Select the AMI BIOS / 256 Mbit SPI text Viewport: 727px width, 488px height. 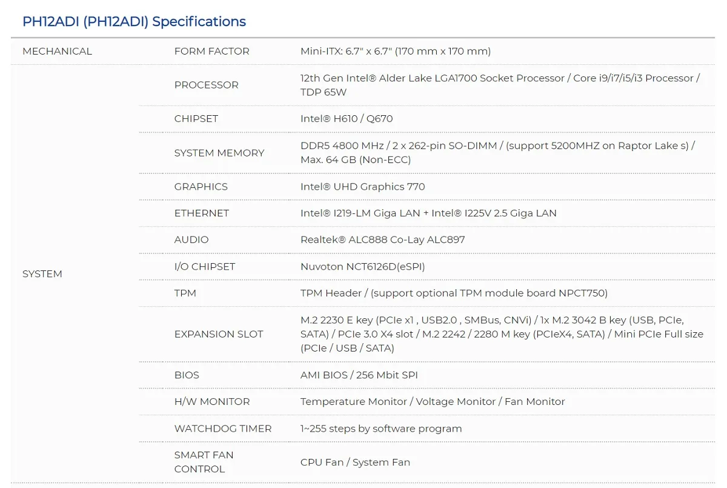pyautogui.click(x=359, y=375)
